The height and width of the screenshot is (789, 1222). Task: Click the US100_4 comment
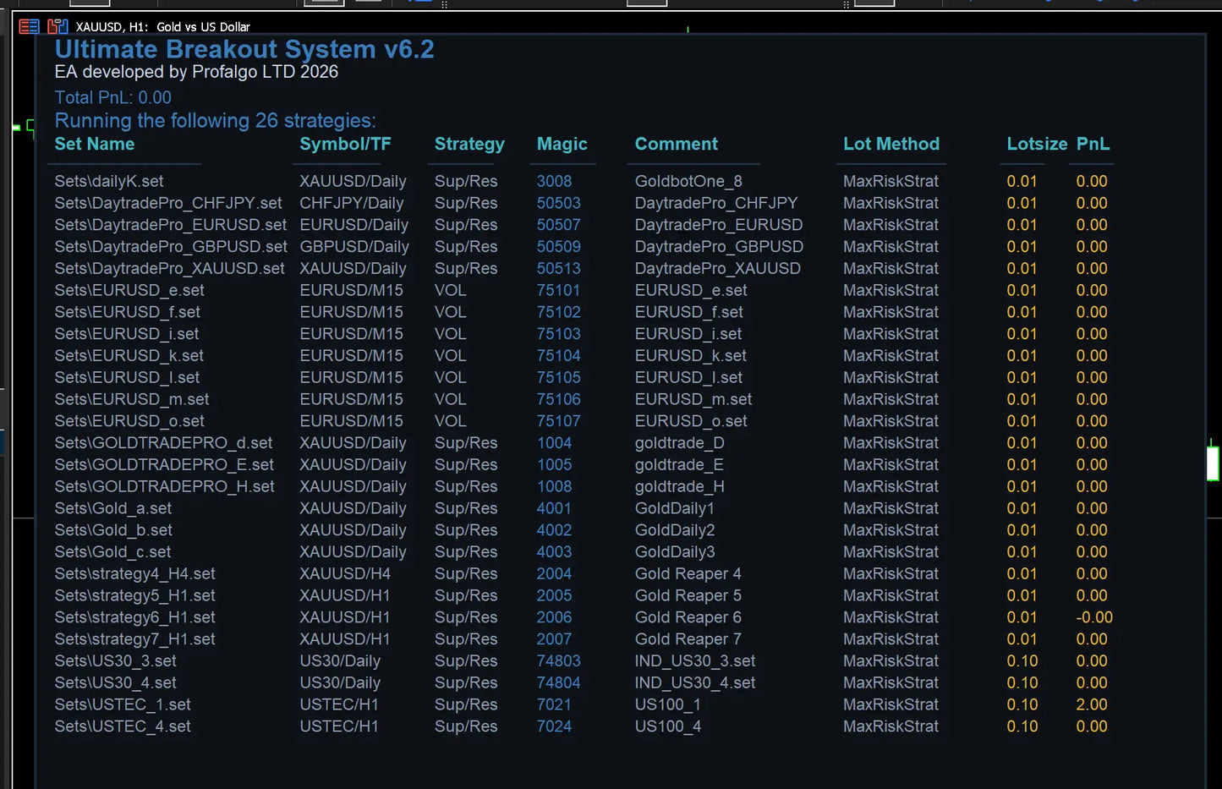click(668, 726)
